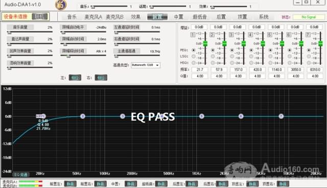Toggle EQ band 1 numbered button
The width and height of the screenshot is (327, 188).
click(193, 35)
